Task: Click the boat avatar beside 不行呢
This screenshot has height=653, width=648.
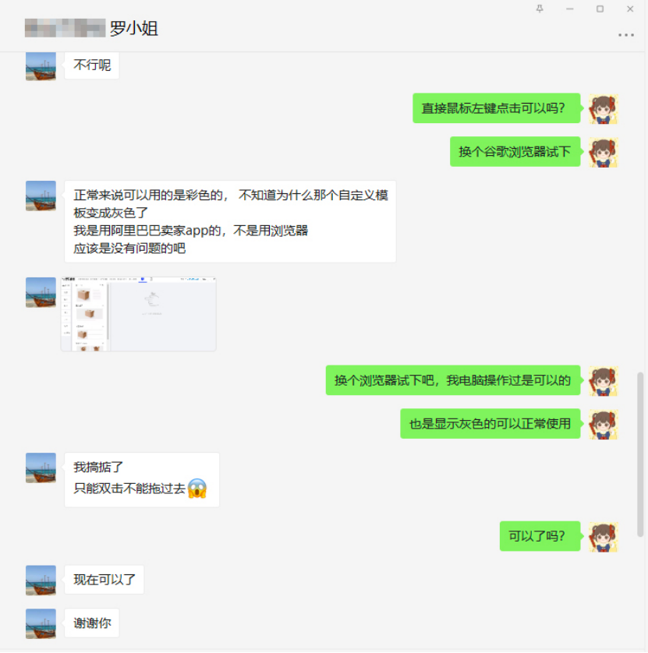Action: pyautogui.click(x=41, y=66)
